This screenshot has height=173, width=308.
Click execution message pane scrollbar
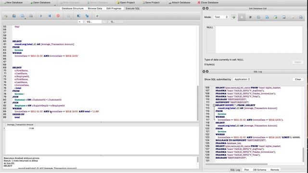[x=198, y=160]
